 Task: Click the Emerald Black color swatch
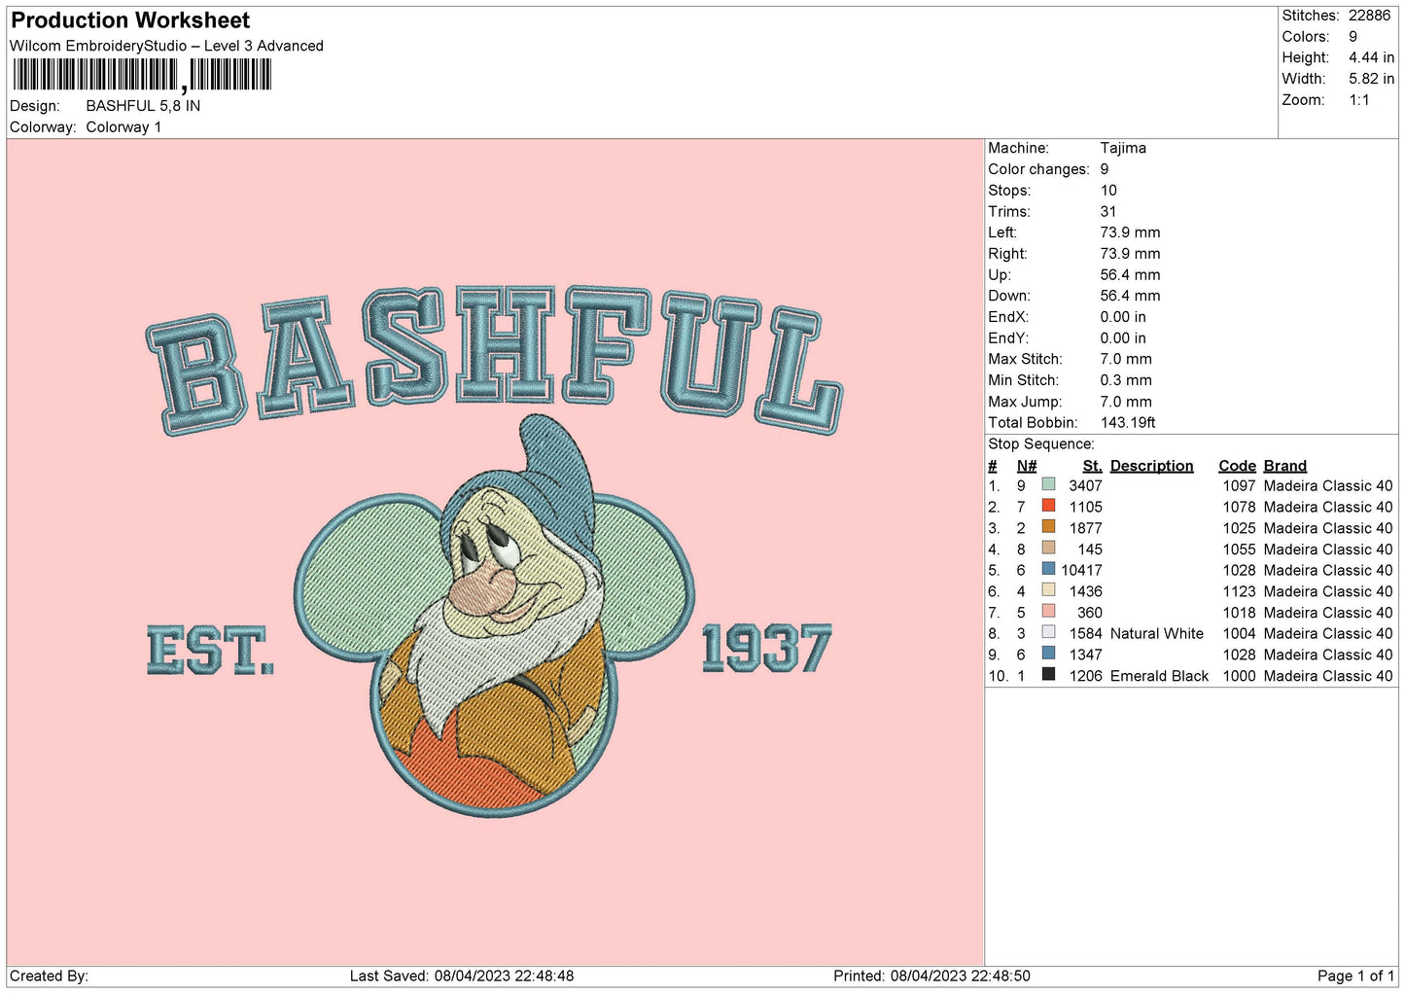(1048, 675)
